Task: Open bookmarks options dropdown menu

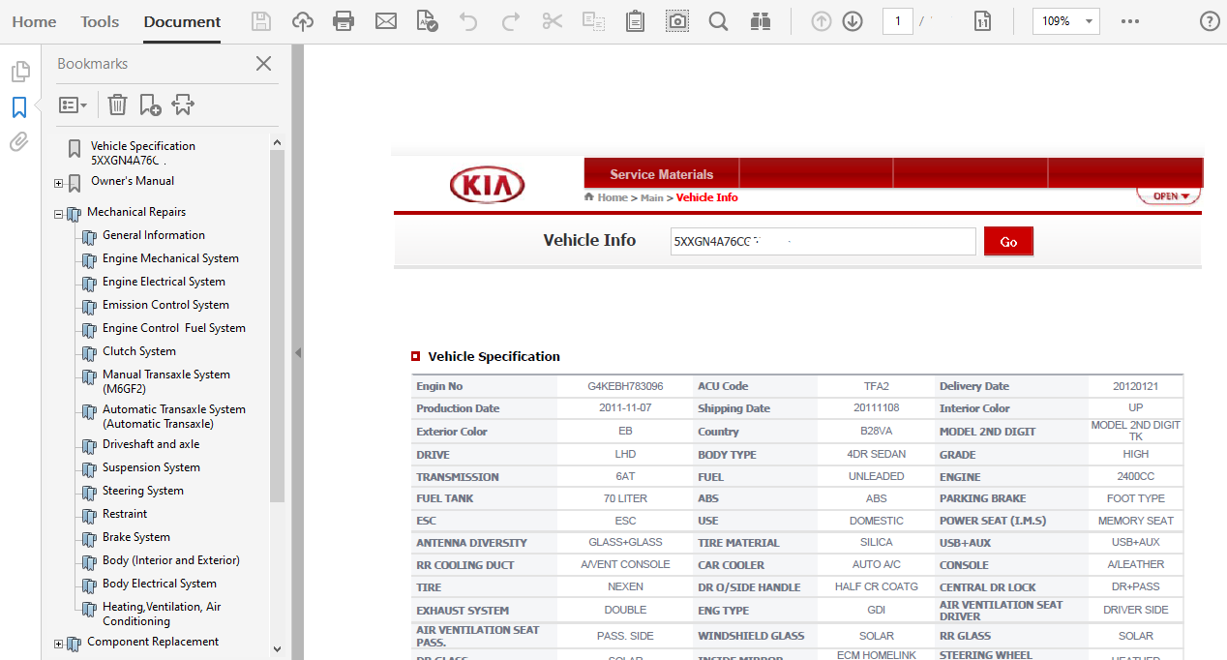Action: pos(73,105)
